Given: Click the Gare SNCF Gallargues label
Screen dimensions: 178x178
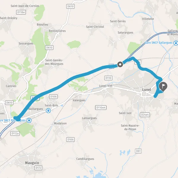Looking at the screenshot, I should coord(159,43).
